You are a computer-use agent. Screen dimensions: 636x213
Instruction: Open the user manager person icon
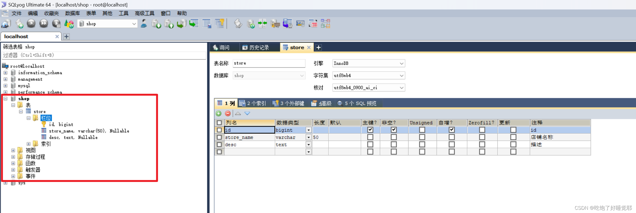[x=144, y=24]
